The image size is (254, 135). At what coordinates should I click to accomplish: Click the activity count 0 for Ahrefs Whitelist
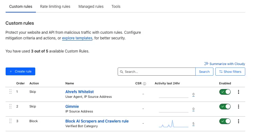click(193, 94)
